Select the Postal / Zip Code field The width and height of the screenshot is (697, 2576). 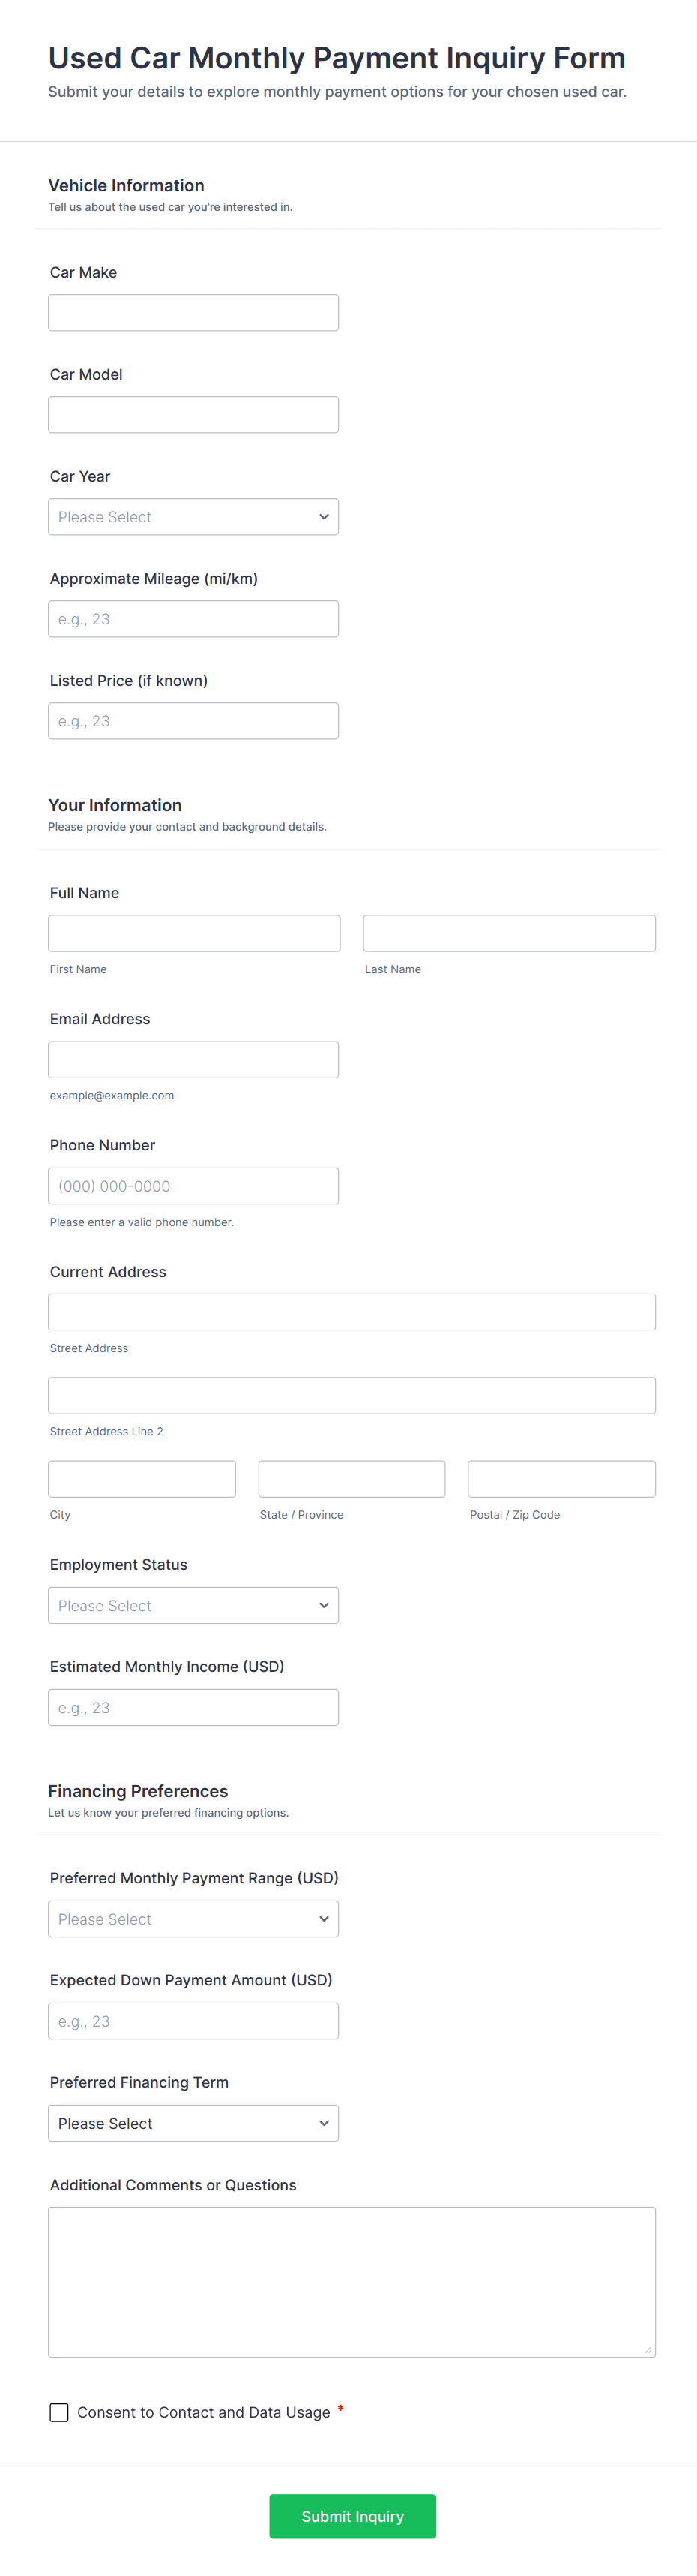[x=561, y=1479]
